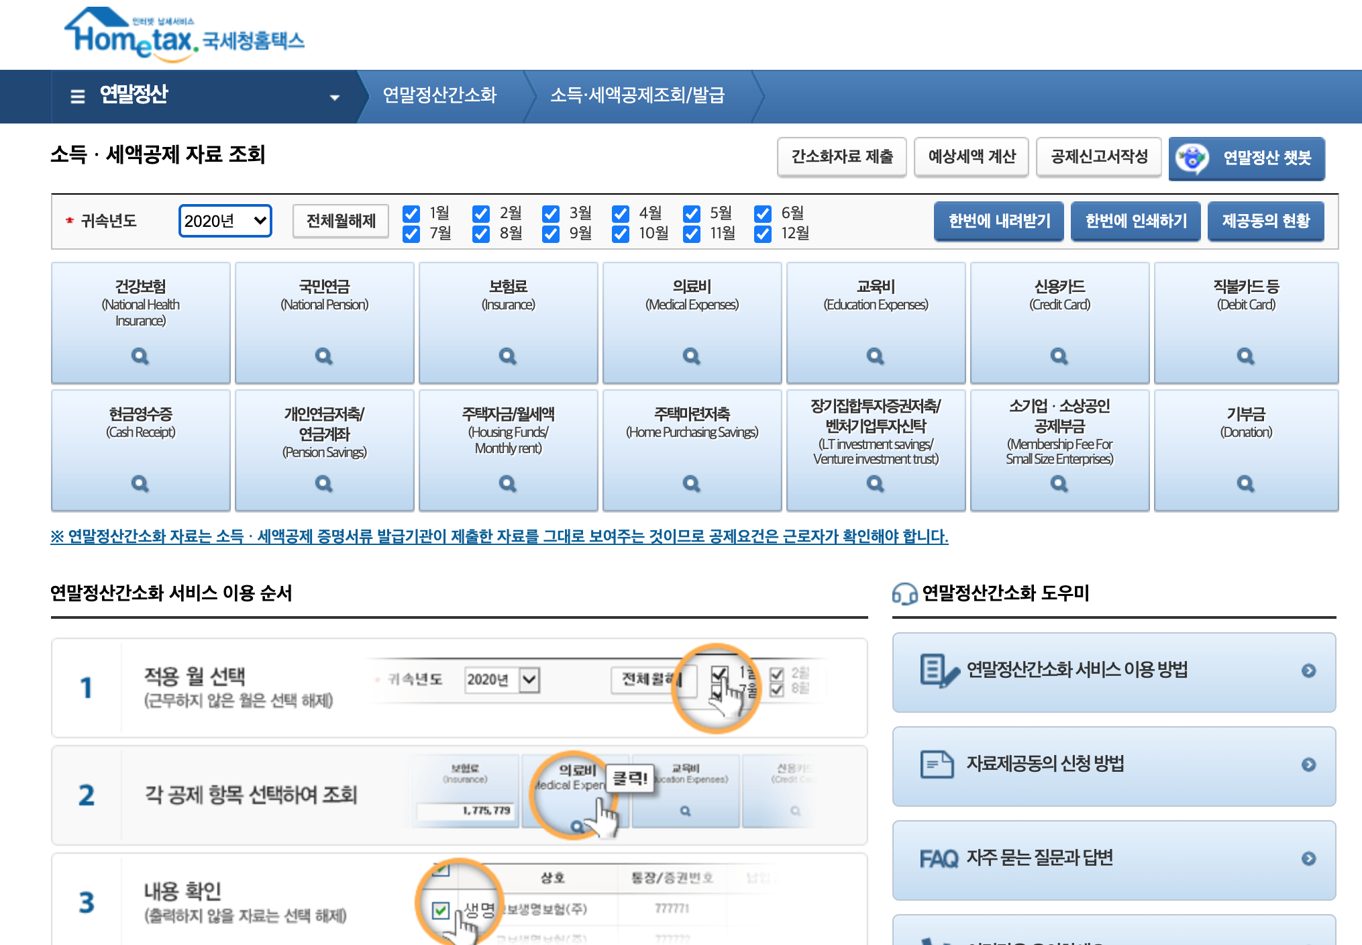Click the magnifier under 기부금 (Donation)

(1245, 483)
